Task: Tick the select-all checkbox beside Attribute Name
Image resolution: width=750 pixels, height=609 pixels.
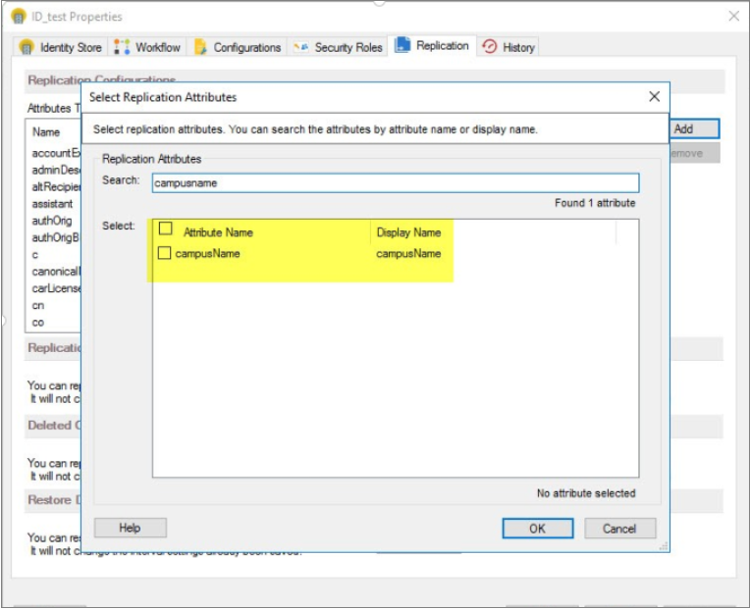Action: point(166,228)
